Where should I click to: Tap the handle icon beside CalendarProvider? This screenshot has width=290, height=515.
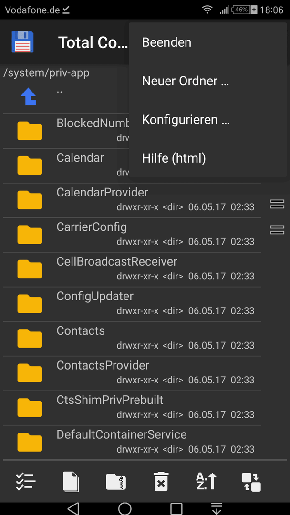click(277, 204)
